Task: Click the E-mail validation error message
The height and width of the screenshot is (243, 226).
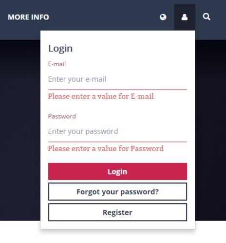Action: tap(101, 96)
